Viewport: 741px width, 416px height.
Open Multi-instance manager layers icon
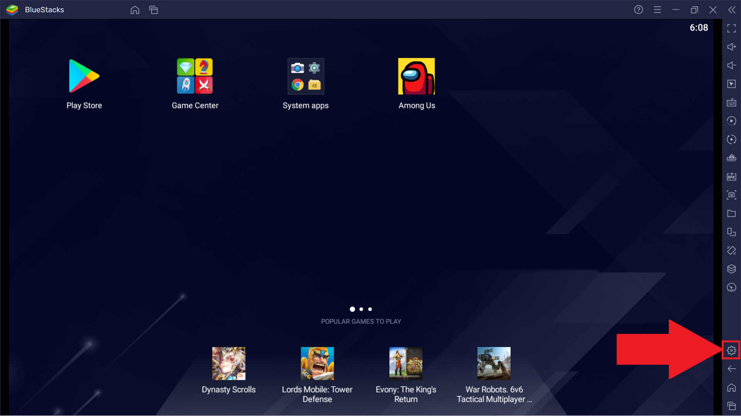click(x=731, y=269)
